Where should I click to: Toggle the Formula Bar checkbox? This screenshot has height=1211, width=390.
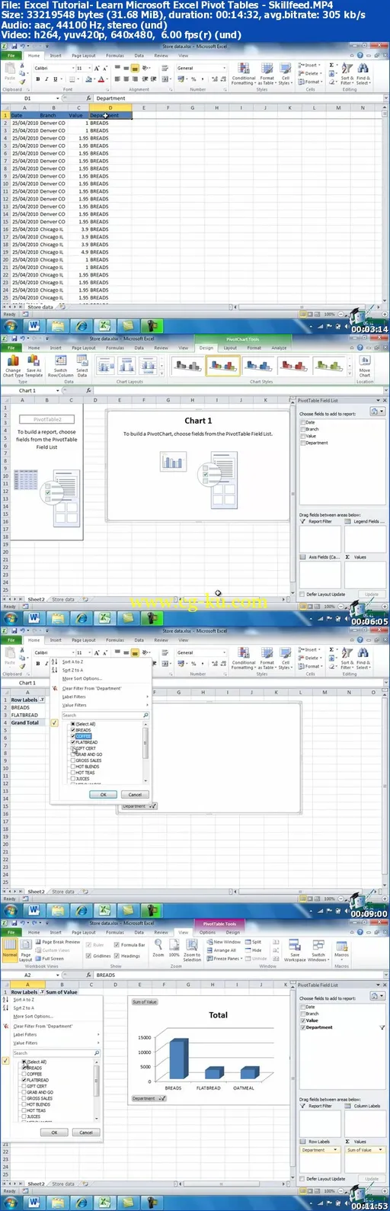[117, 944]
